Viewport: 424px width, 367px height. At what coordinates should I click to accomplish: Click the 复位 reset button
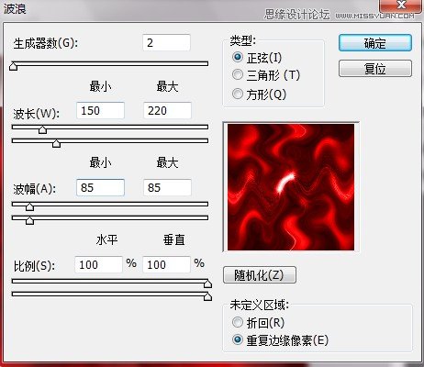click(375, 69)
